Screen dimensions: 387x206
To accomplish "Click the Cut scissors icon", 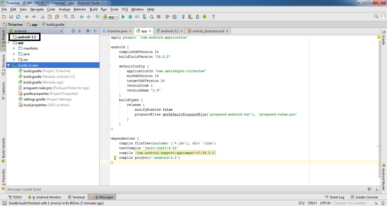I will [43, 17].
